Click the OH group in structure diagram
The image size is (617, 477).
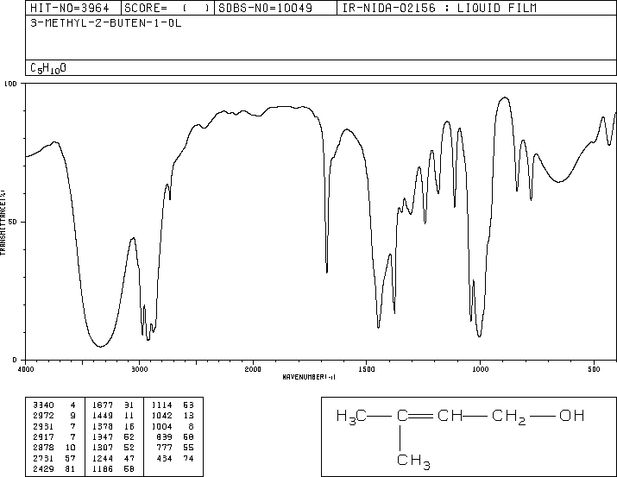pos(572,416)
